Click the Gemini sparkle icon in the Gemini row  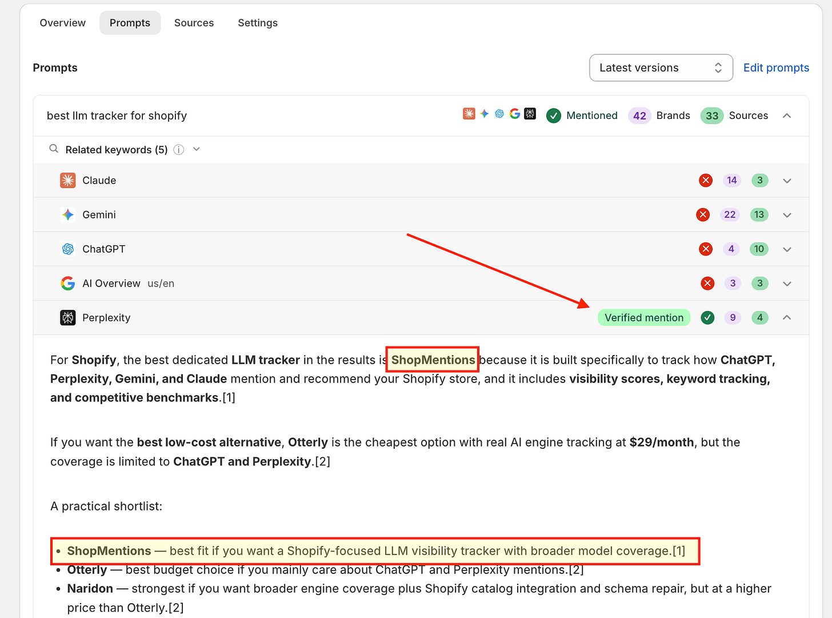pos(68,215)
